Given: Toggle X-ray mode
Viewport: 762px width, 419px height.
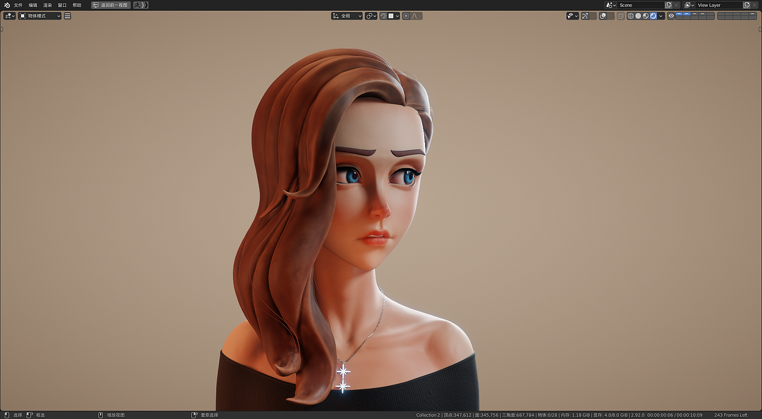Looking at the screenshot, I should tap(620, 16).
